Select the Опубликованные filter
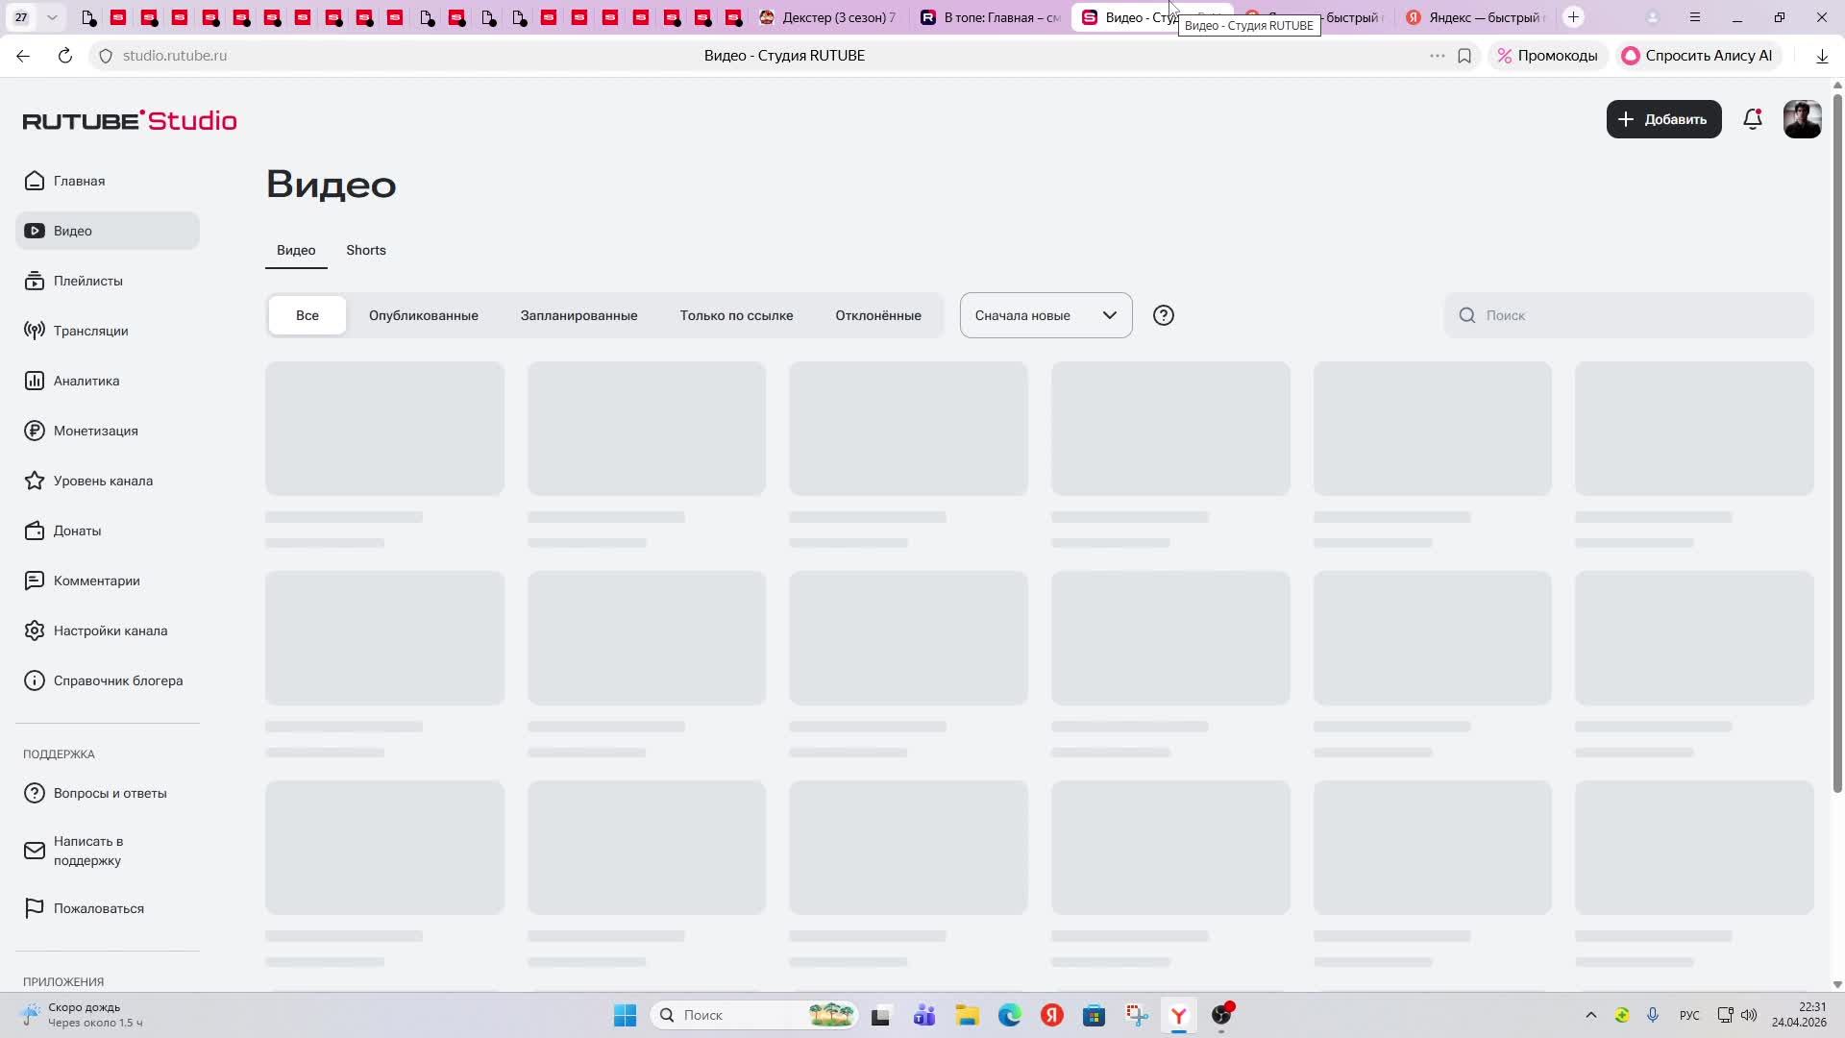The image size is (1845, 1038). click(423, 315)
